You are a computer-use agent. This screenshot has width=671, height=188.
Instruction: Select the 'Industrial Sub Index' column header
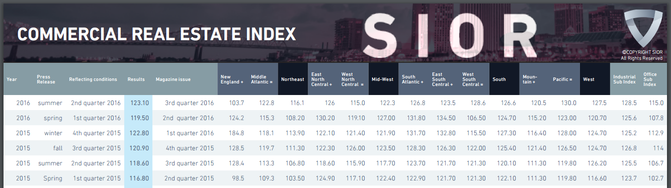(625, 79)
